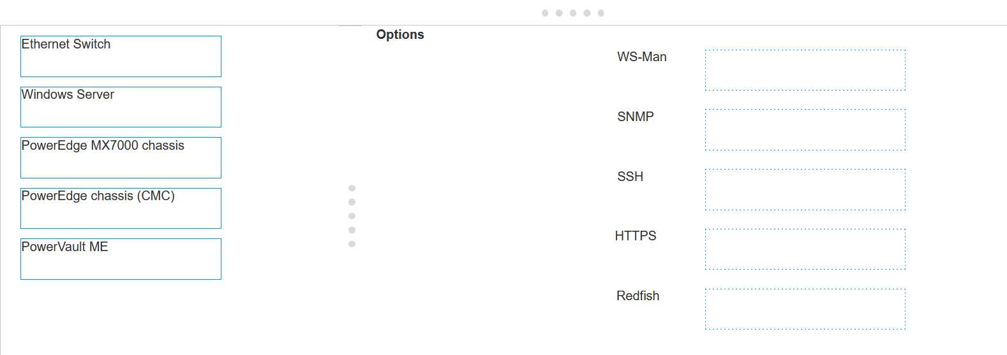Click the leftmost dot in the top dot row

(545, 13)
